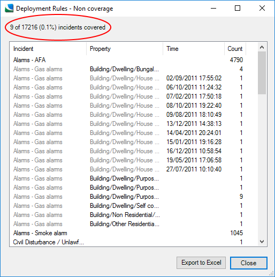Click the Export to Excel button

coord(201,263)
